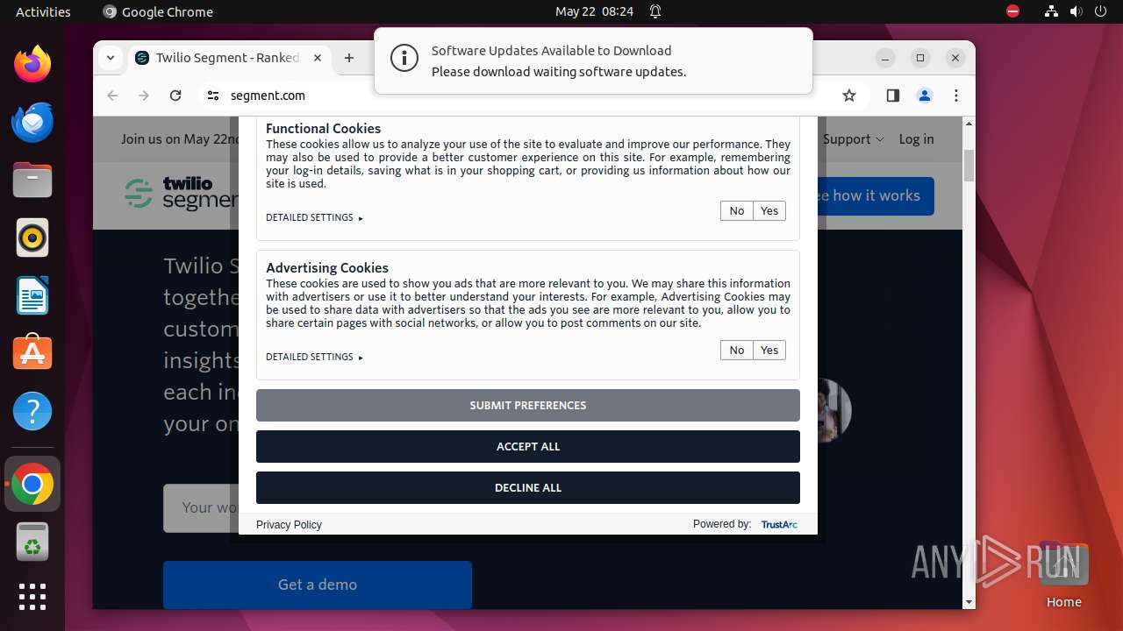Click the page vertical scrollbar thumb
The height and width of the screenshot is (631, 1123).
[969, 165]
